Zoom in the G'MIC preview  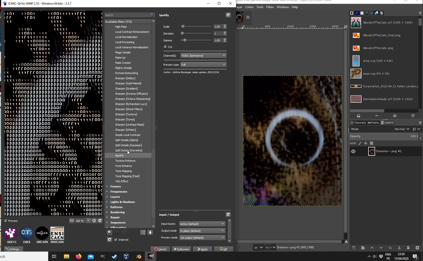94,221
